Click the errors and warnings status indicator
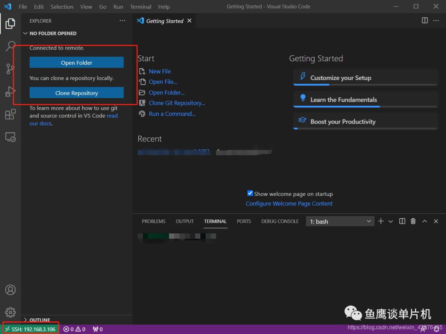 pyautogui.click(x=74, y=329)
